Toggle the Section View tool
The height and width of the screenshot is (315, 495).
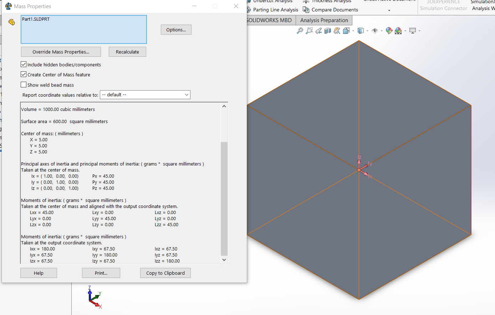tap(328, 31)
